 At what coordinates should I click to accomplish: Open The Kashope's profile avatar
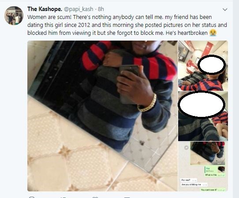click(14, 15)
